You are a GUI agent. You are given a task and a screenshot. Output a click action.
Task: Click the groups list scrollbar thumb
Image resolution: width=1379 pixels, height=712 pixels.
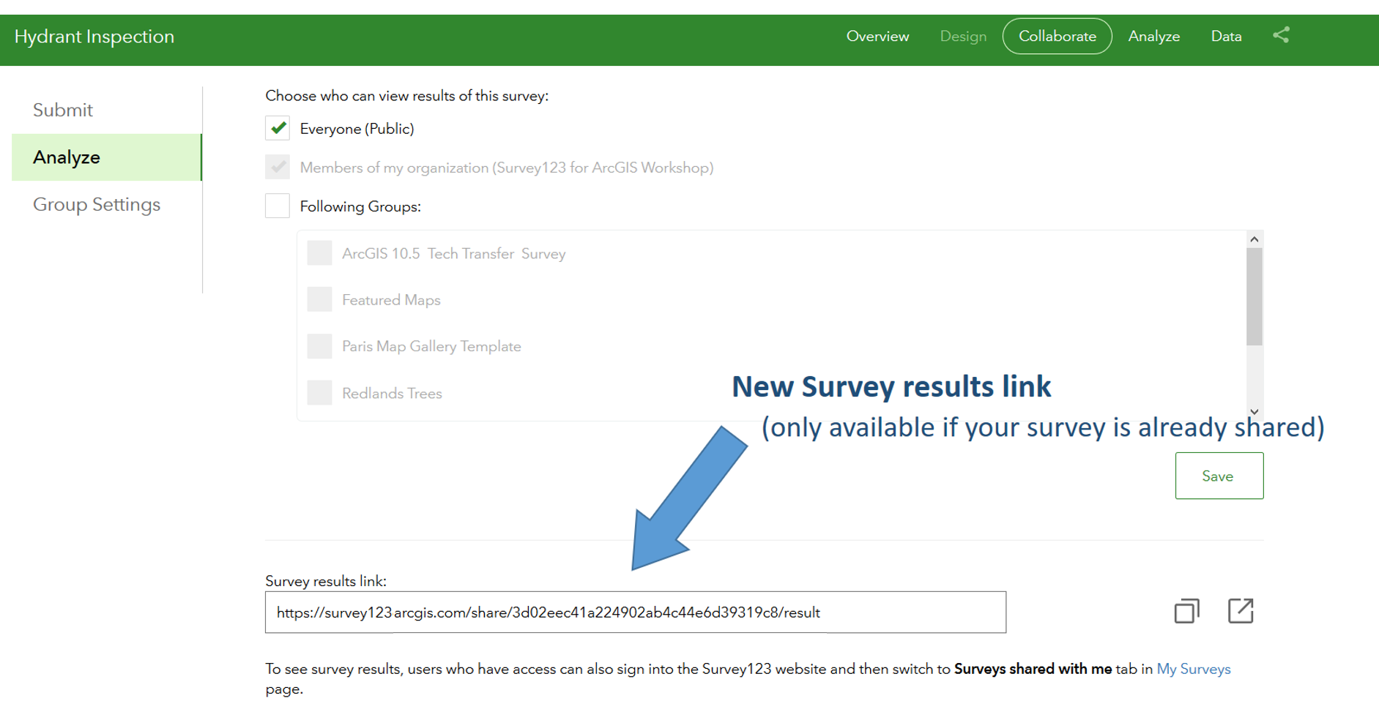pyautogui.click(x=1254, y=296)
